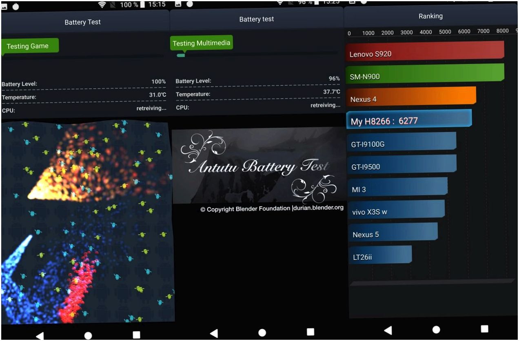Click the Testing Multimedia progress bar
The image size is (519, 341).
pos(257,54)
